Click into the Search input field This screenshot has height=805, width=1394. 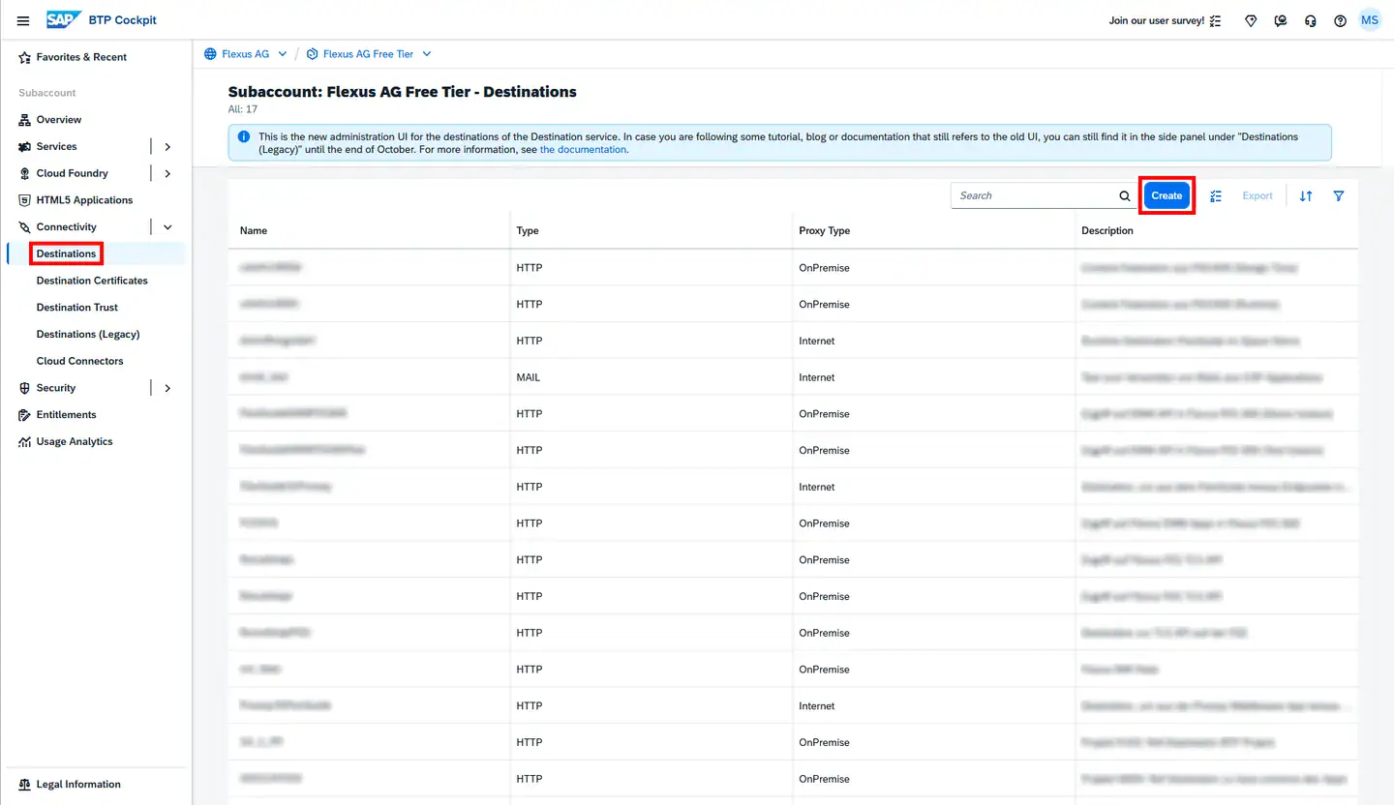(x=1032, y=195)
